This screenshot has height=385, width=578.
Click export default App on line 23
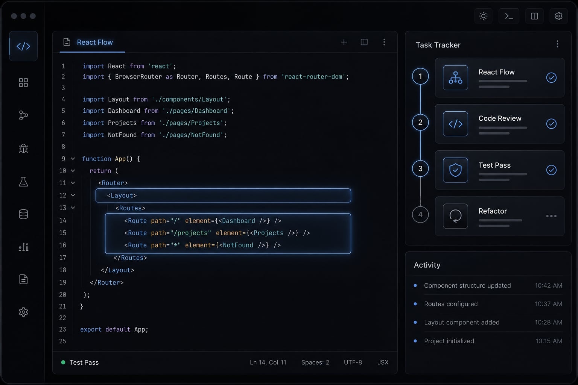[x=114, y=329]
